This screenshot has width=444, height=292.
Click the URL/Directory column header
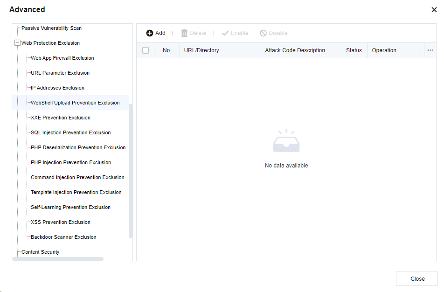pos(201,50)
